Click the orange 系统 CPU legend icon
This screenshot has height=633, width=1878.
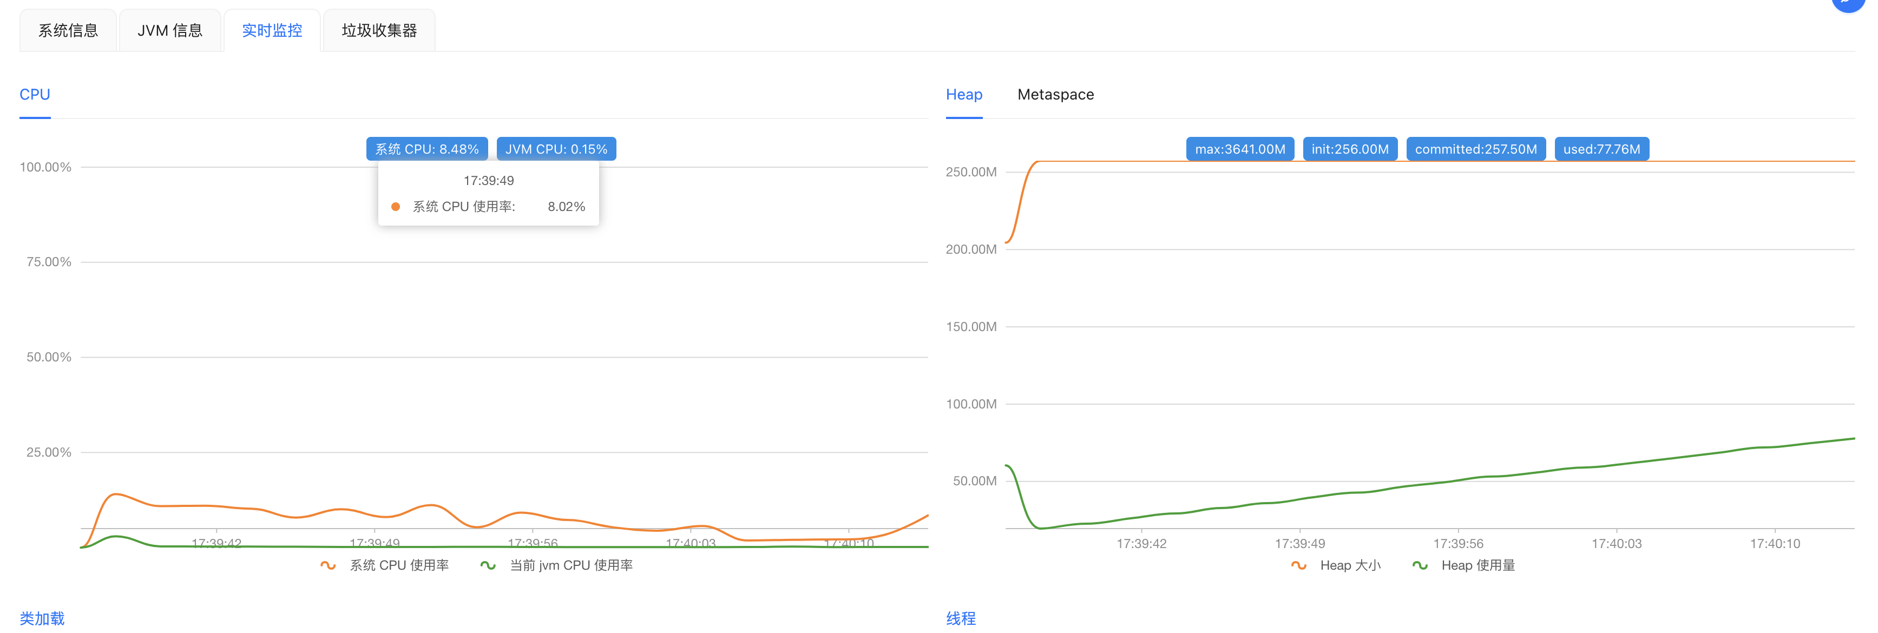328,565
